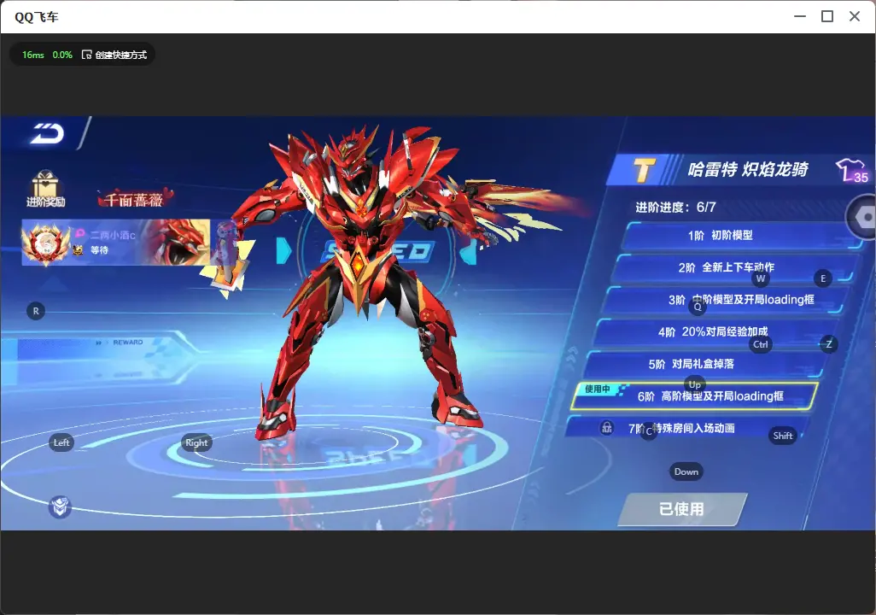Click the Up key overlay button
Screen dimensions: 876x615
click(x=694, y=384)
